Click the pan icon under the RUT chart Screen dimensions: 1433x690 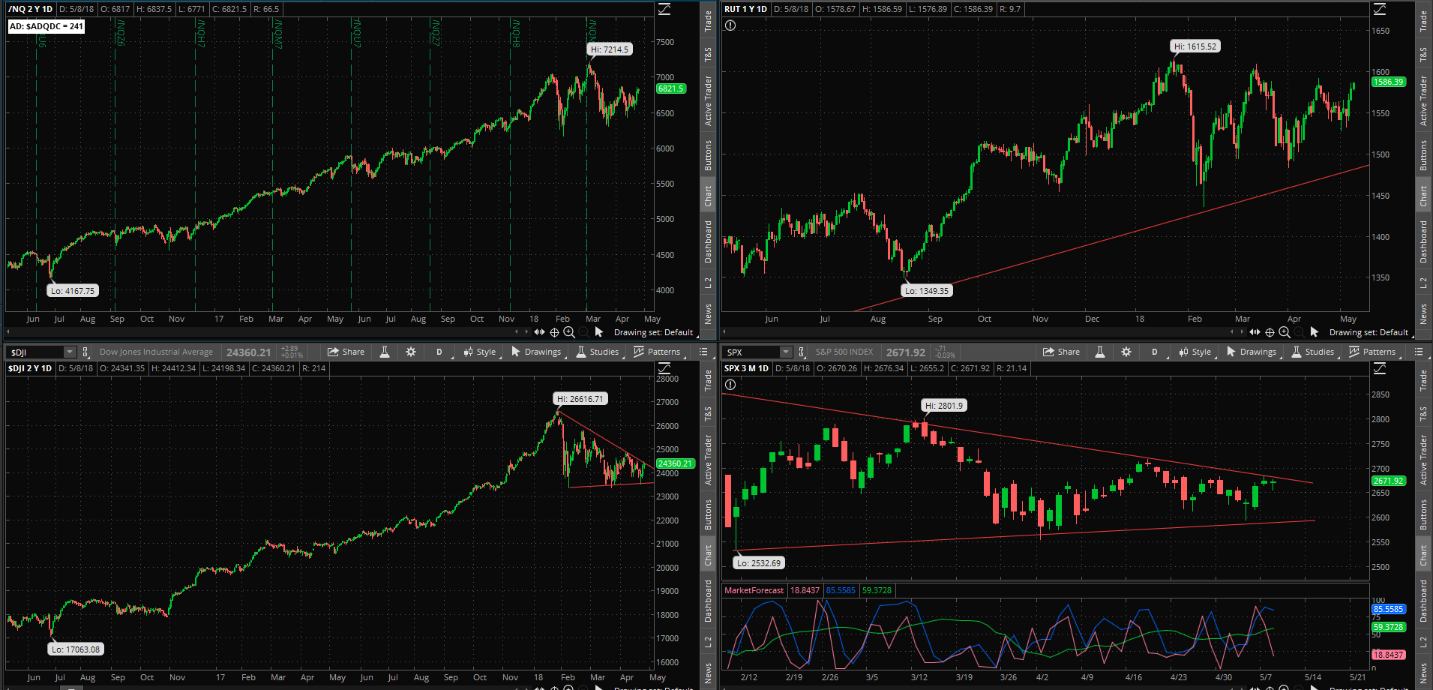(x=1255, y=332)
